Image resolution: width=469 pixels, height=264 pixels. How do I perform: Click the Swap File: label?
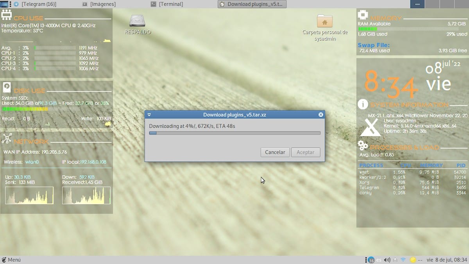[x=374, y=45]
